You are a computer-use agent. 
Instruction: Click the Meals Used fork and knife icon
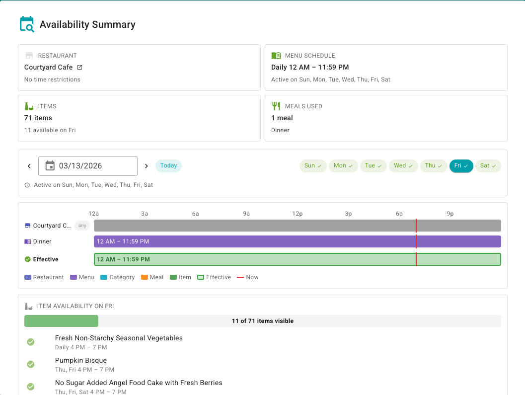tap(276, 106)
